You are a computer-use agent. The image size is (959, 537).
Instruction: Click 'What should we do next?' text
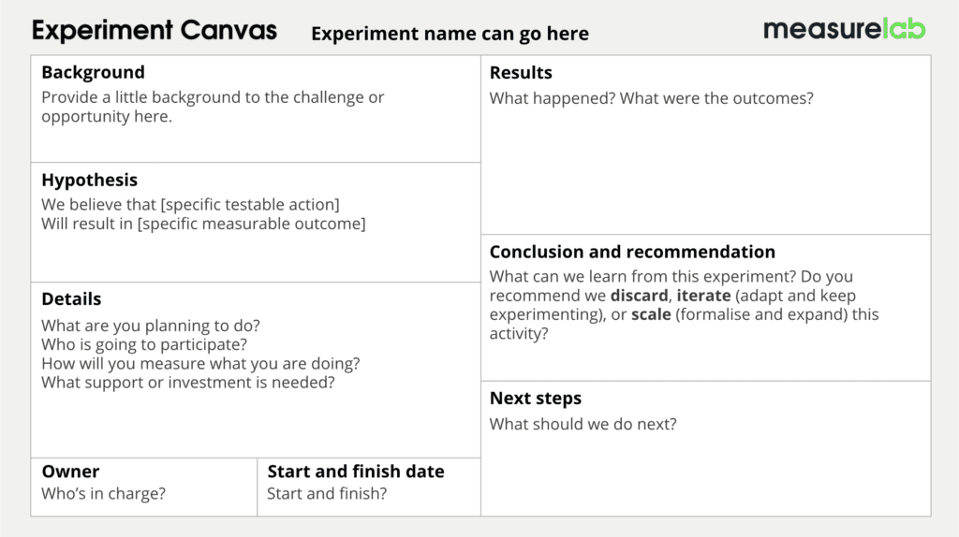(x=583, y=424)
